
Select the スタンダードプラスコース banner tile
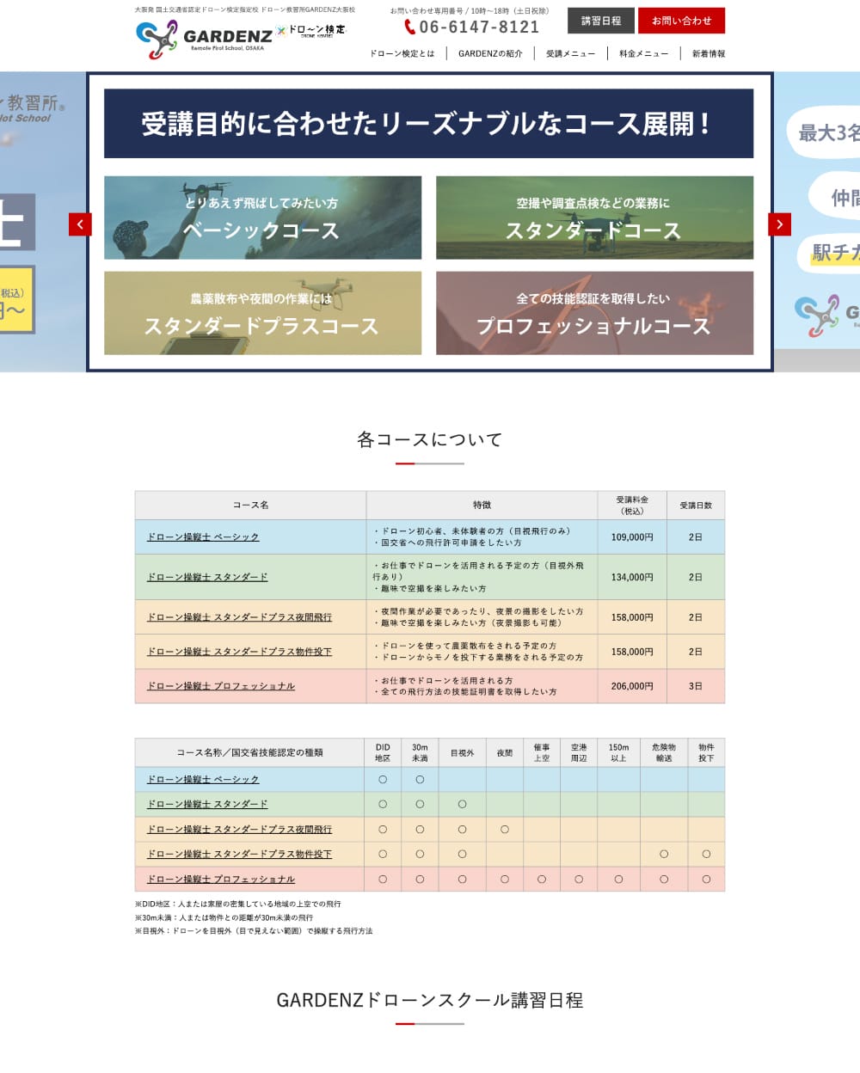[262, 313]
